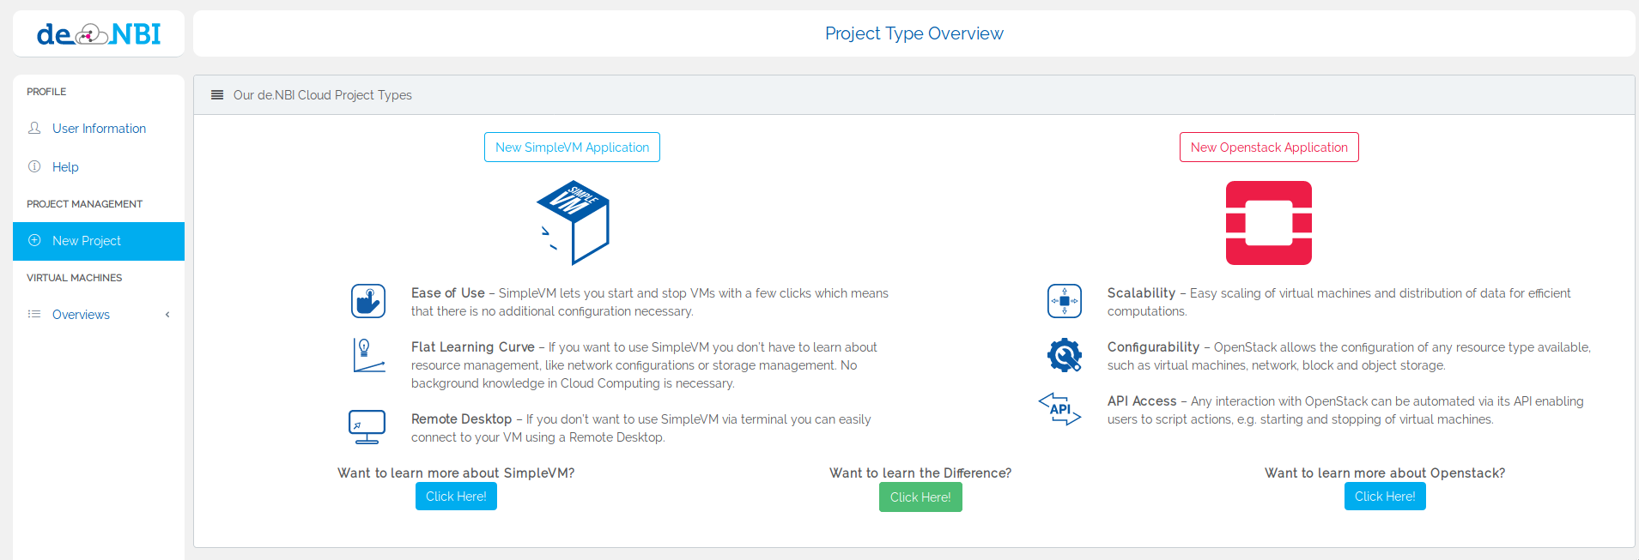Click Here button under learn more about SimpleVM

pos(456,497)
